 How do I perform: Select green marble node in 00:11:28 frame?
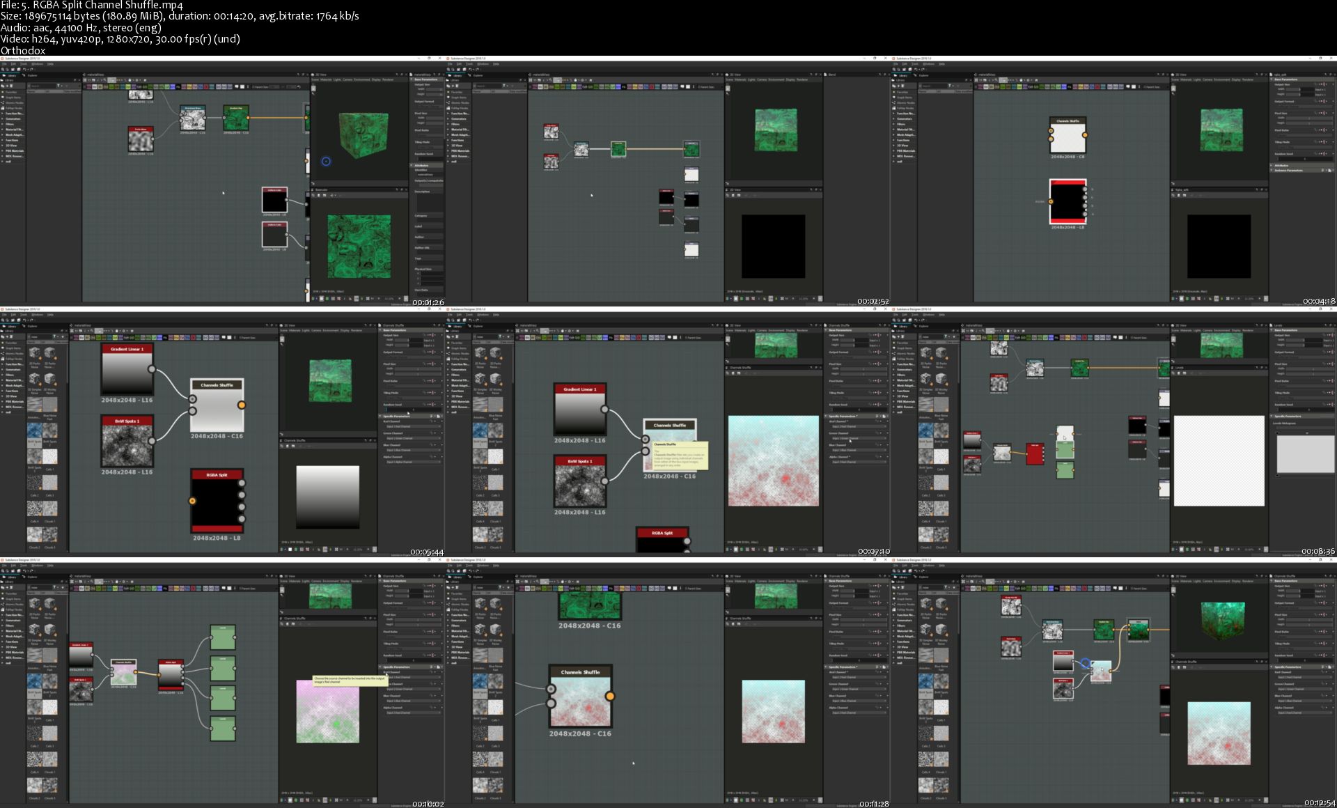590,606
